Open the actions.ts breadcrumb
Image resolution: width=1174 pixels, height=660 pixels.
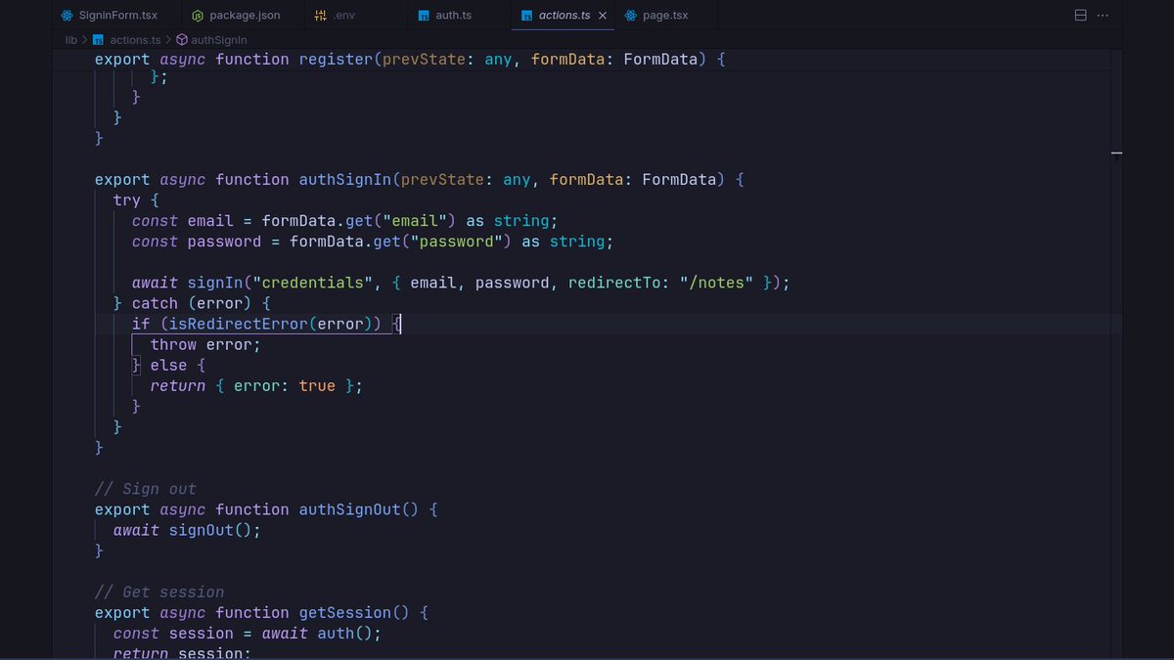click(x=127, y=40)
